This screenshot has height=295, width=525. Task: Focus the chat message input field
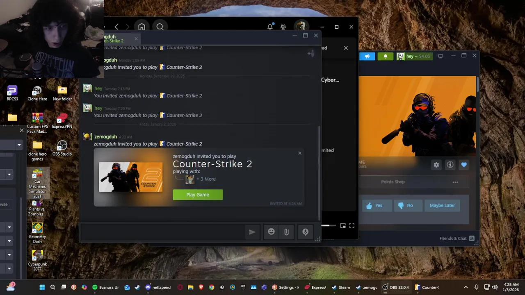[x=162, y=232]
